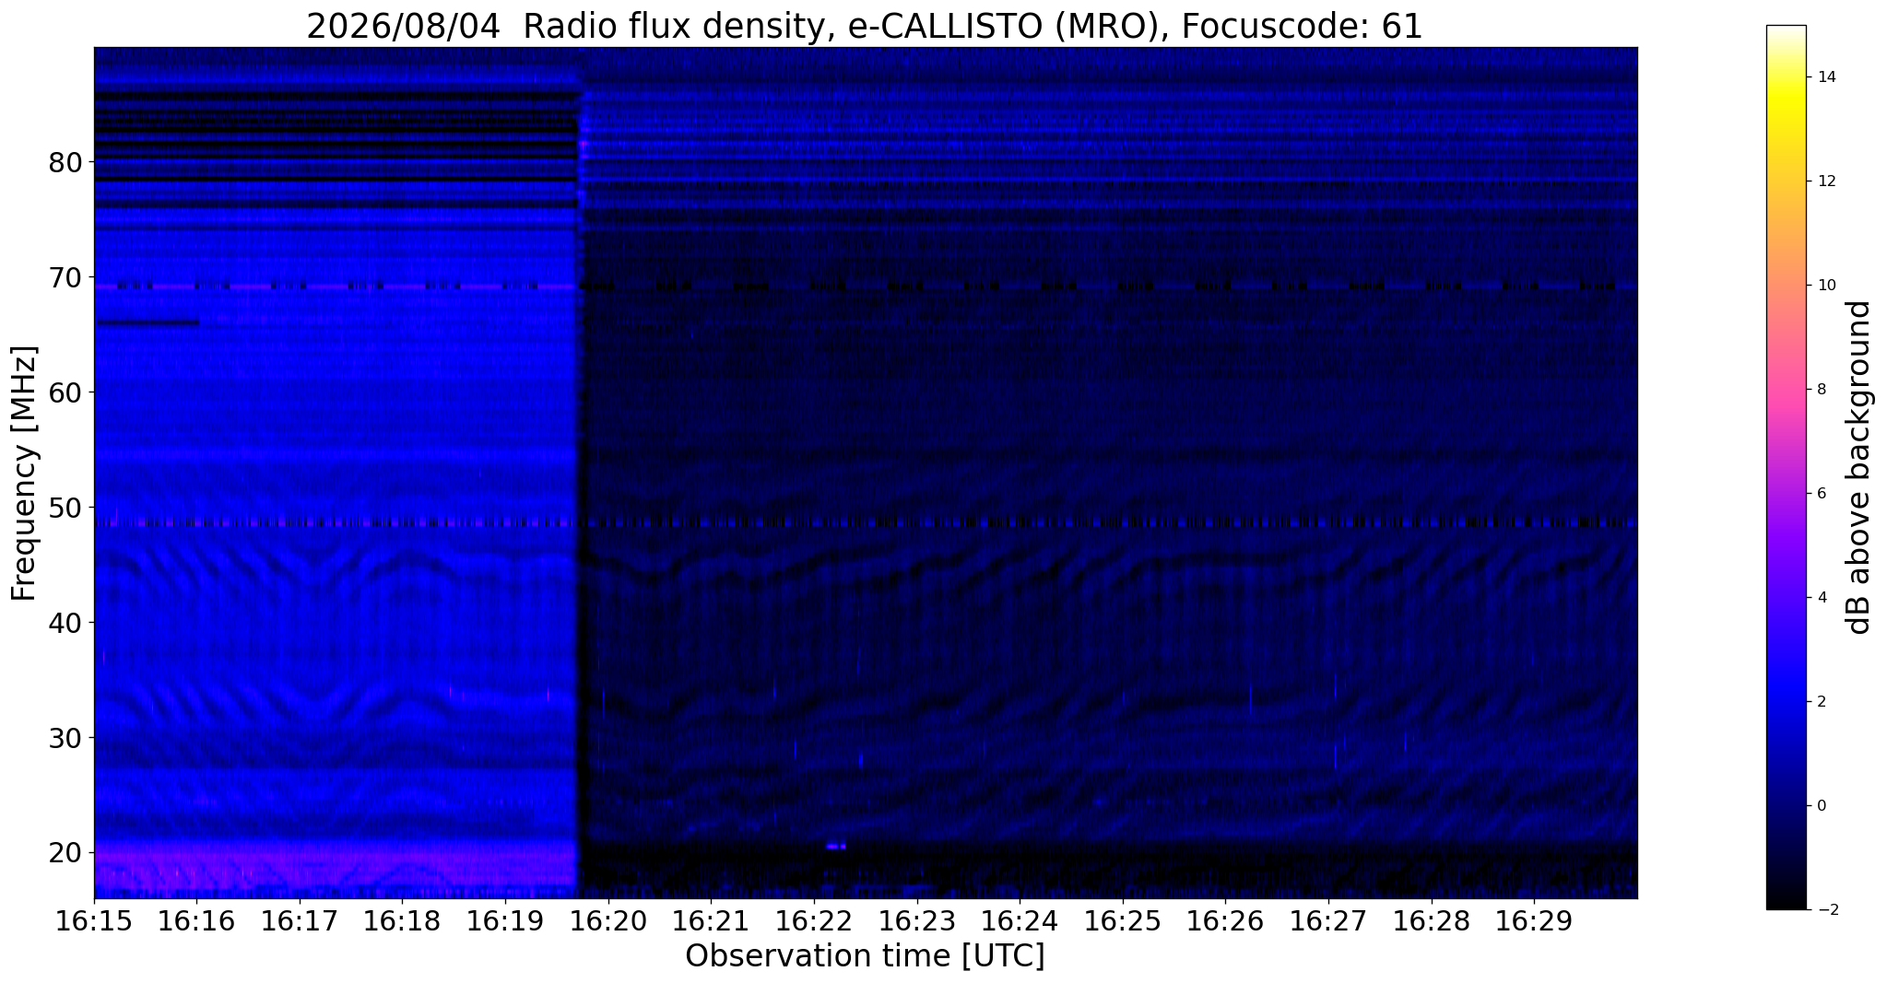Click the short dark line at 66 MHz near 16:15

pyautogui.click(x=147, y=322)
